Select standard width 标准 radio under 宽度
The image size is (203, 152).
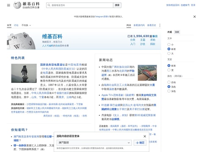pos(169,65)
